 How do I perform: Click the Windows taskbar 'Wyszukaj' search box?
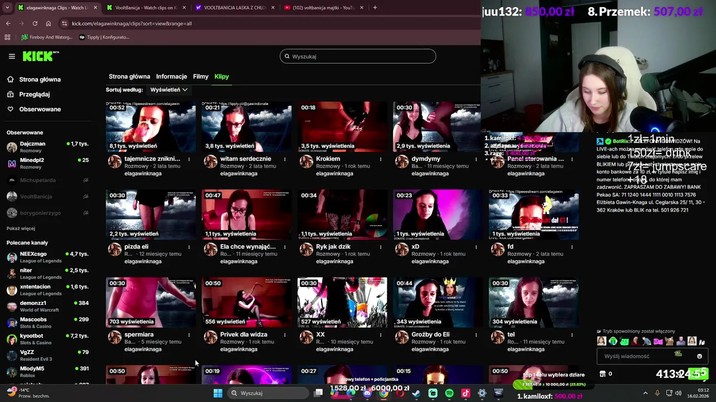coord(267,393)
